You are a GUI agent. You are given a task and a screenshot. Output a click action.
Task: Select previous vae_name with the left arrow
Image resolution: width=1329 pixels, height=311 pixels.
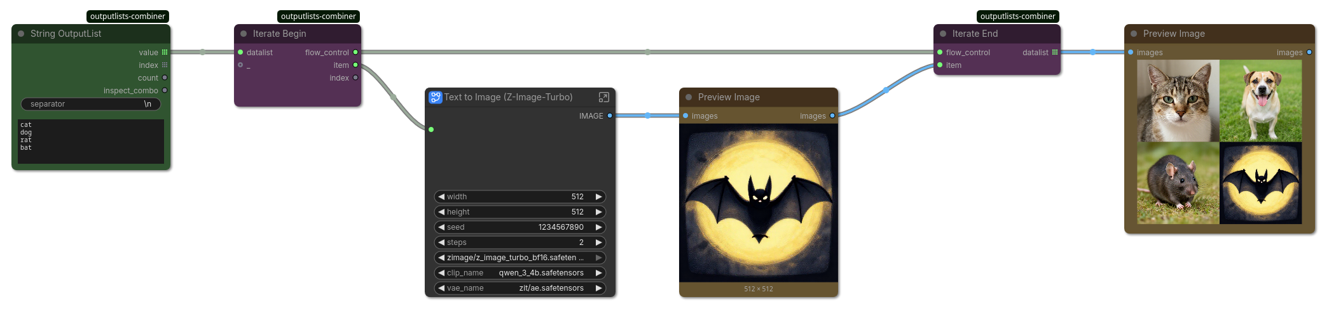pyautogui.click(x=441, y=288)
